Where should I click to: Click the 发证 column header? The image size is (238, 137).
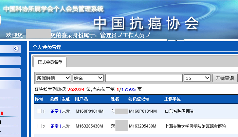pyautogui.click(x=66, y=99)
